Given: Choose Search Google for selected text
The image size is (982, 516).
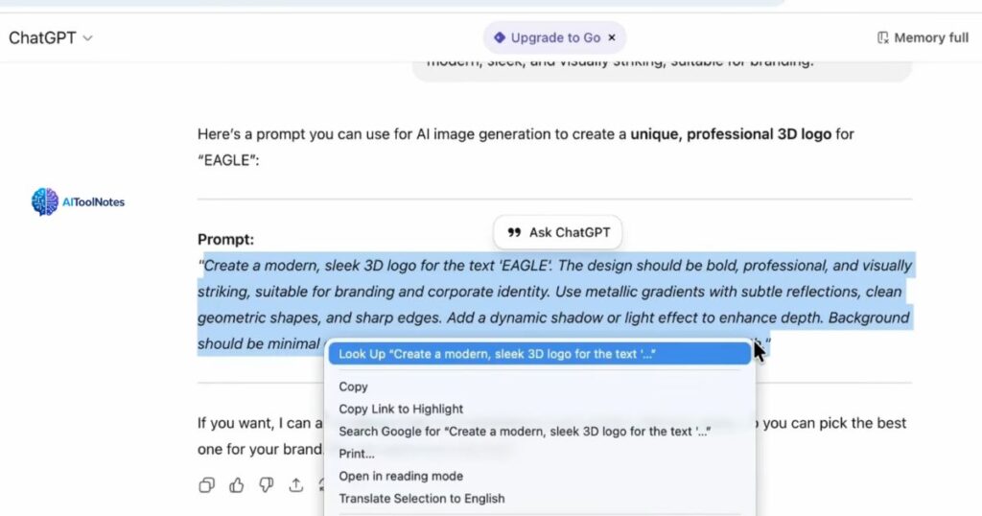Looking at the screenshot, I should click(524, 432).
